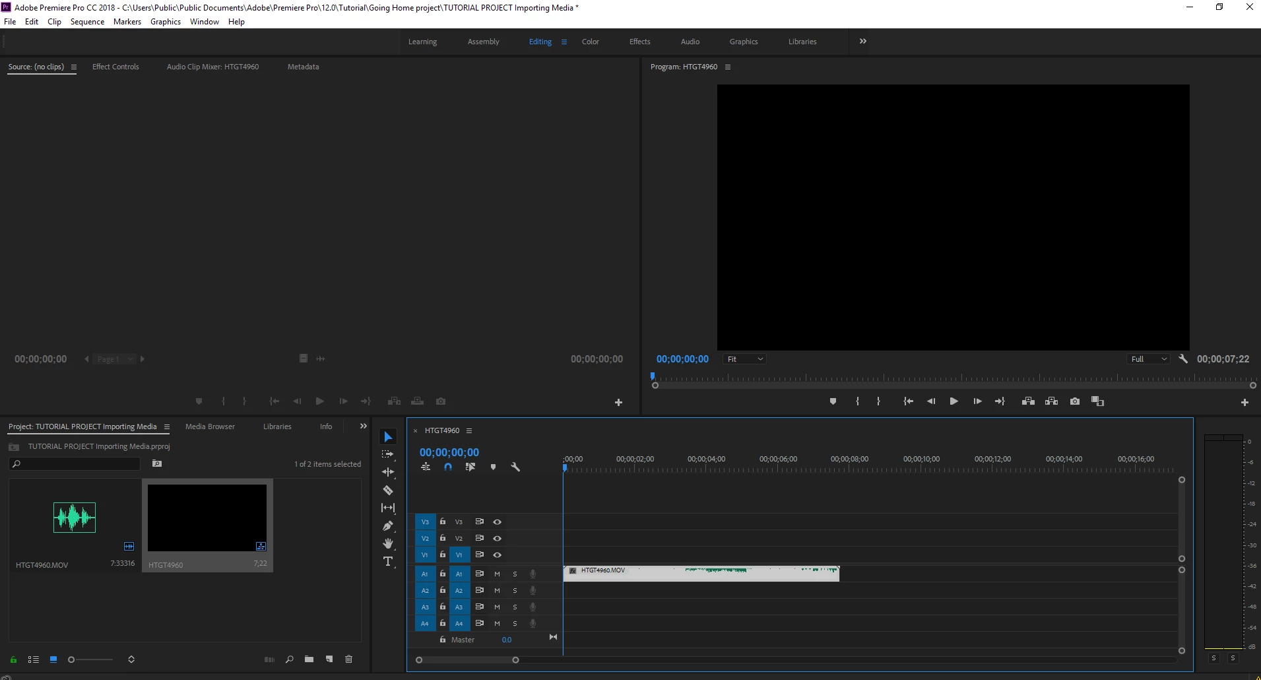Toggle Snap magnet in timeline
Viewport: 1261px width, 680px height.
(448, 467)
